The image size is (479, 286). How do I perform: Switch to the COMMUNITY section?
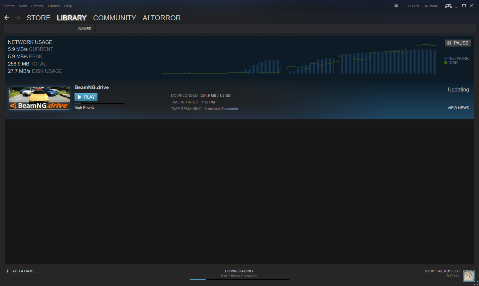115,18
